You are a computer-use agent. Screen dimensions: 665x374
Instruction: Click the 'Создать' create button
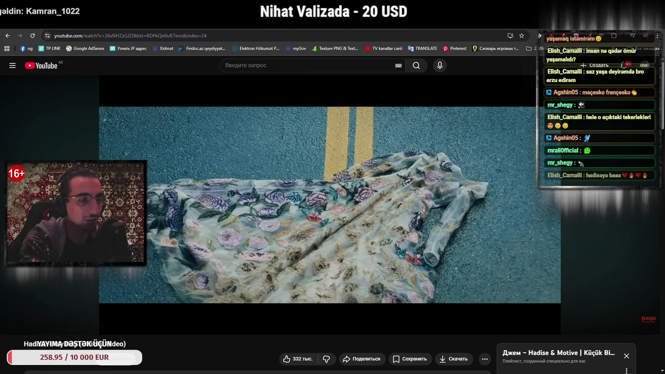(594, 65)
